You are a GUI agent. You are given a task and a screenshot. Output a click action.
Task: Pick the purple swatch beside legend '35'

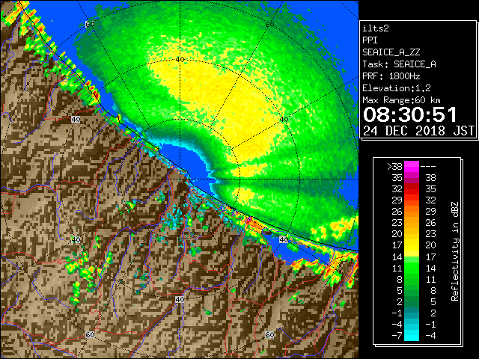pos(412,178)
